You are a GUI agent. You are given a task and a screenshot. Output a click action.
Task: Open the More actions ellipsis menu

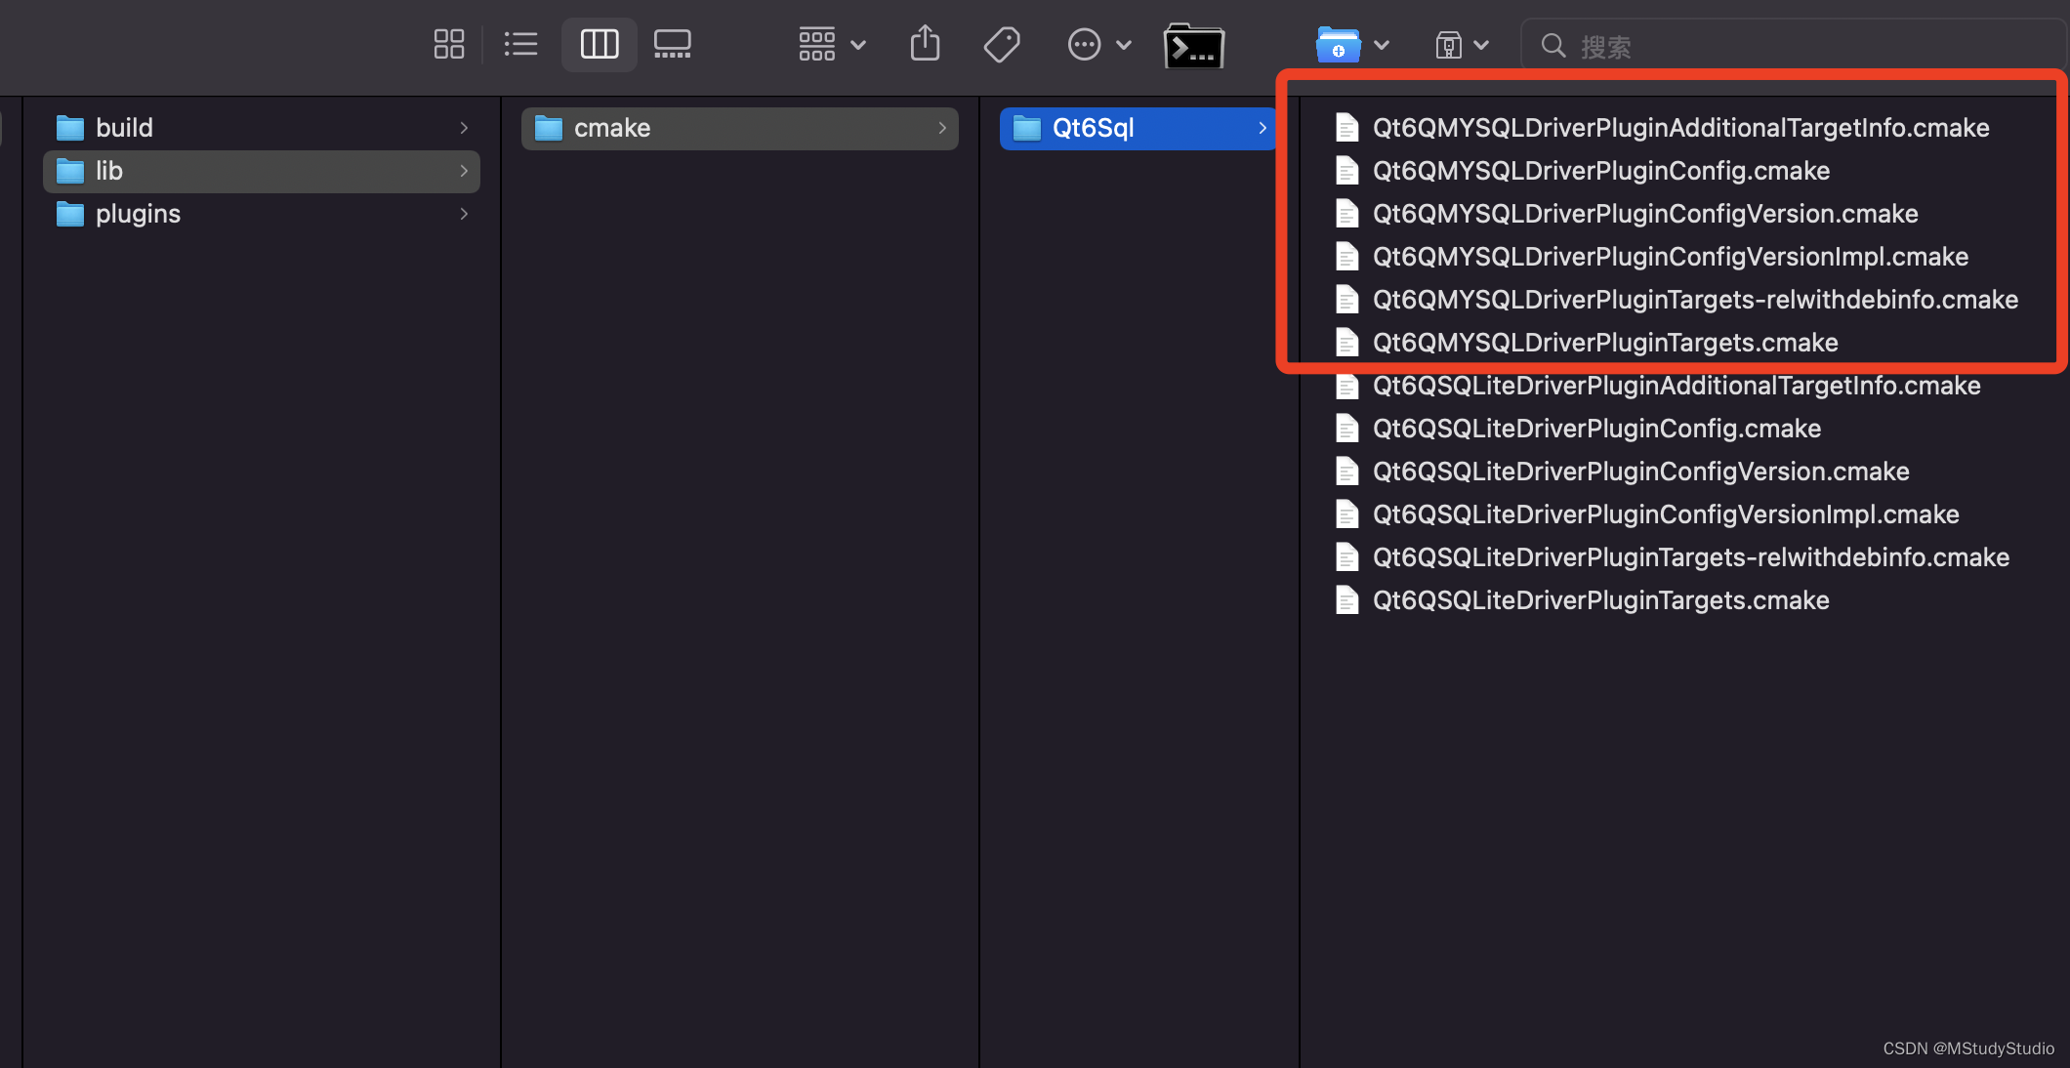(x=1099, y=44)
